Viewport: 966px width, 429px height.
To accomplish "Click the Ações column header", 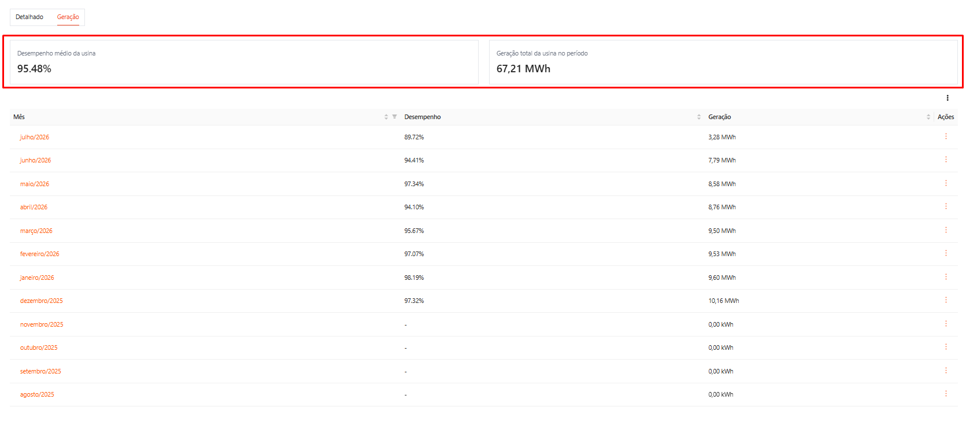I will (946, 117).
